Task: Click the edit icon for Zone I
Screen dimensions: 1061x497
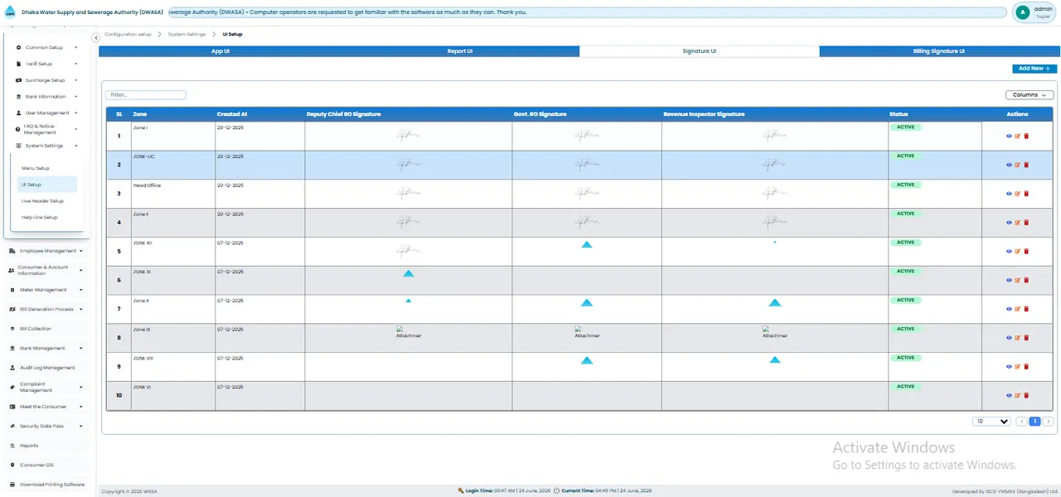Action: 1018,136
